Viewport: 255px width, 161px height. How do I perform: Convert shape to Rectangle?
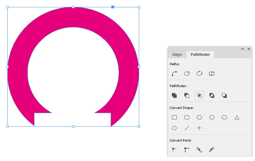pyautogui.click(x=174, y=117)
